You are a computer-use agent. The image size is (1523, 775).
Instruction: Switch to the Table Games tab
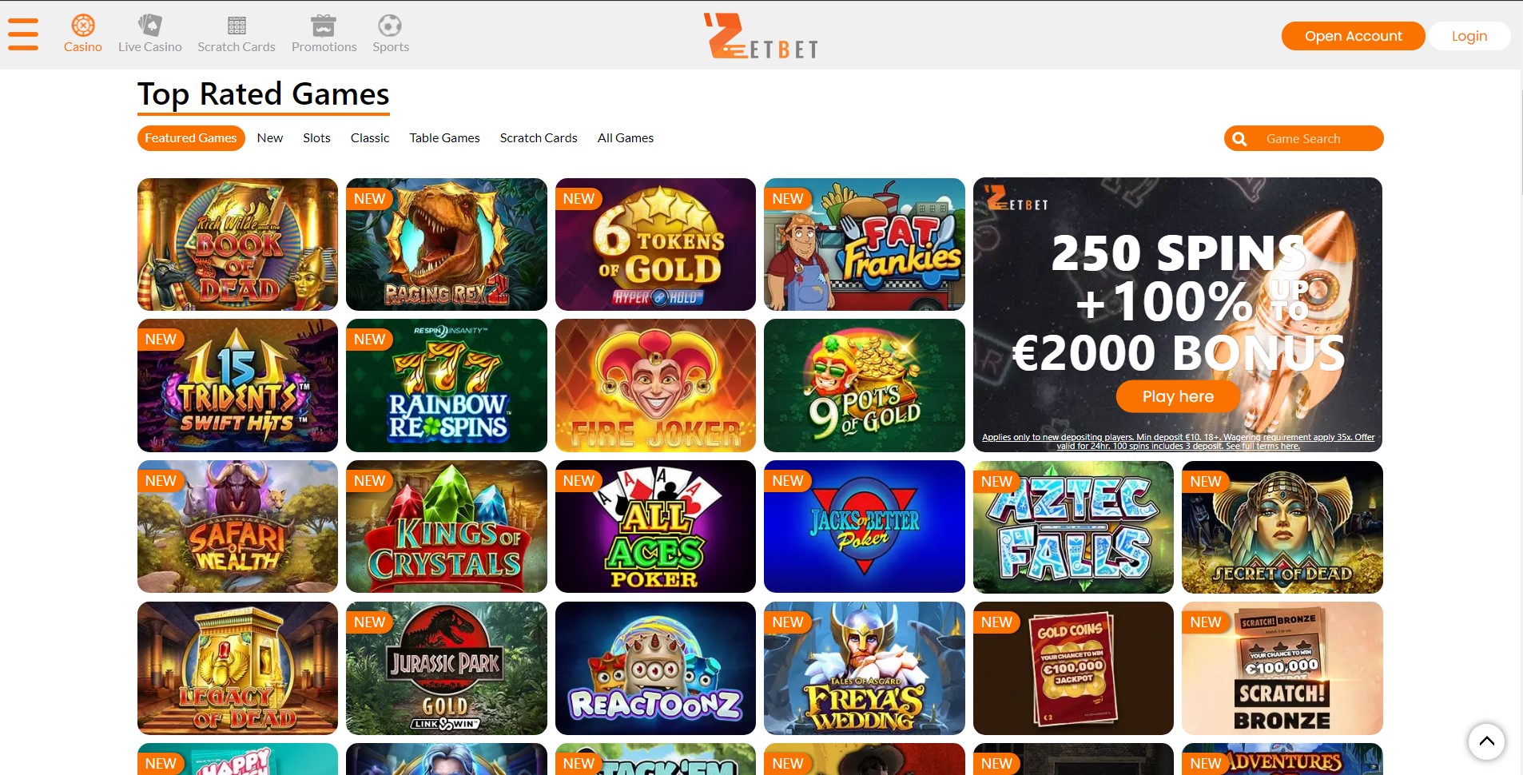444,138
